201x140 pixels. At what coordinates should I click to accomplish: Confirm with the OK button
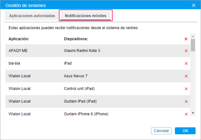coord(185,130)
